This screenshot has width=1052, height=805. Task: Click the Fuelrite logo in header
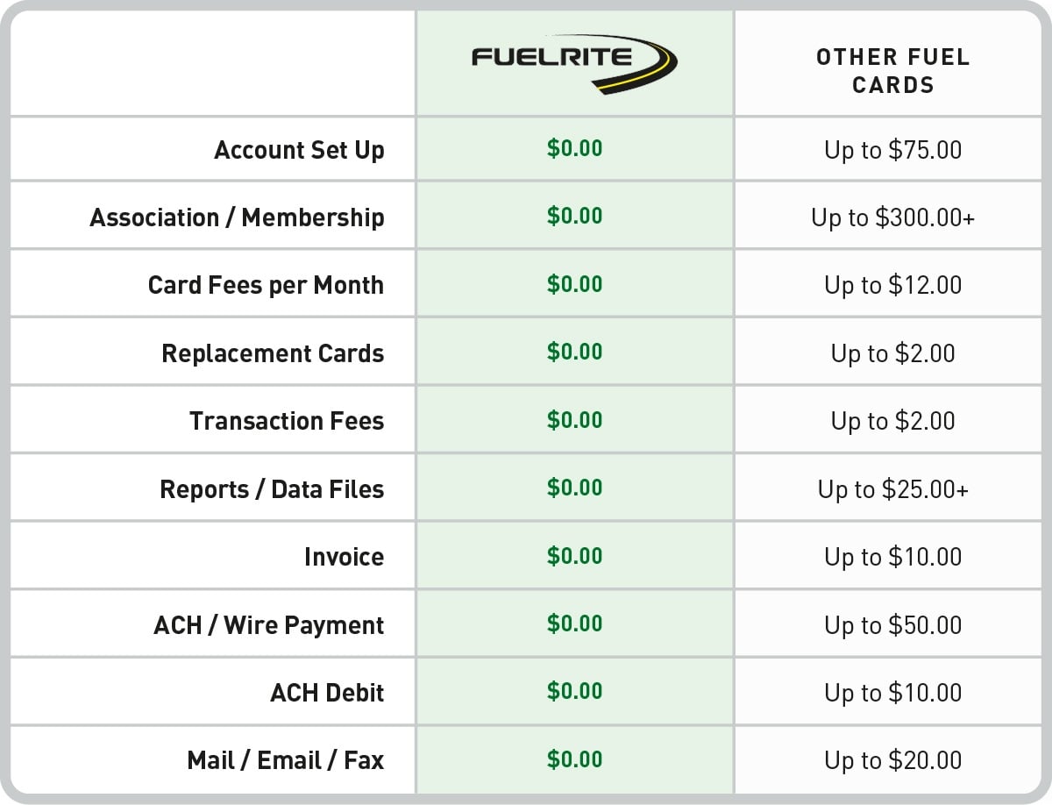575,63
